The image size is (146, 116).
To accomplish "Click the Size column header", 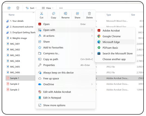I will [x=133, y=15].
